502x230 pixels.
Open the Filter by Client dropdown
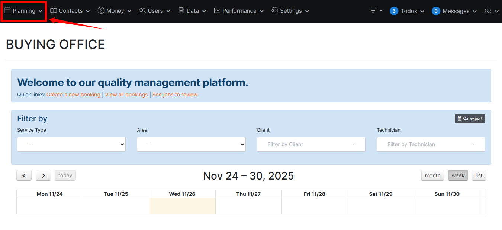[x=311, y=144]
